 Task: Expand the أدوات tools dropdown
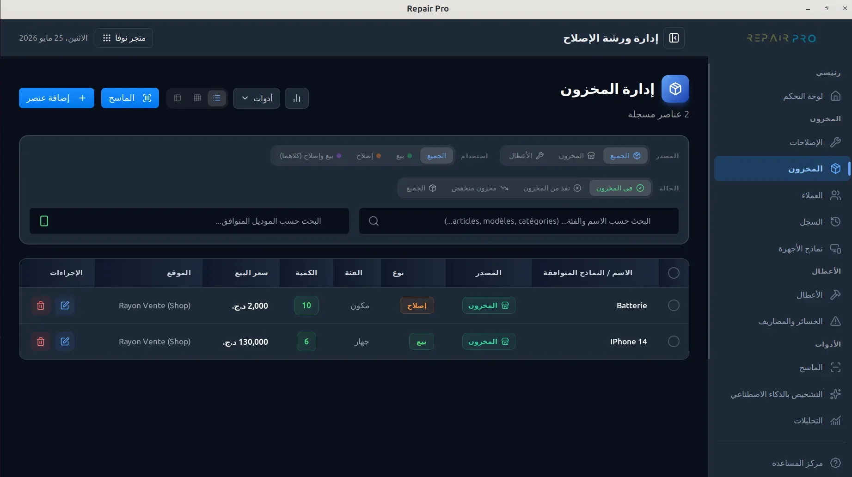(x=257, y=98)
